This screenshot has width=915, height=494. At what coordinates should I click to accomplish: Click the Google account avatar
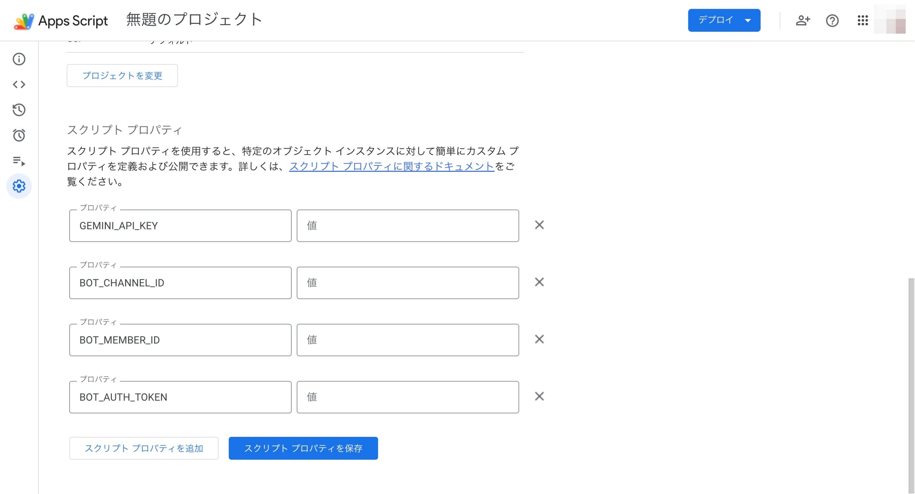pos(890,20)
